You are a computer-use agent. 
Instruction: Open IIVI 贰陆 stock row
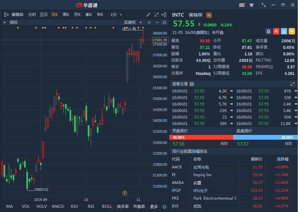pos(230,206)
